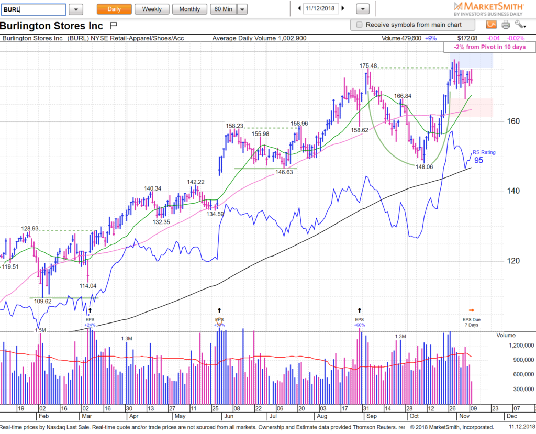Click the 132.35 price label
536x434 pixels.
[x=161, y=222]
